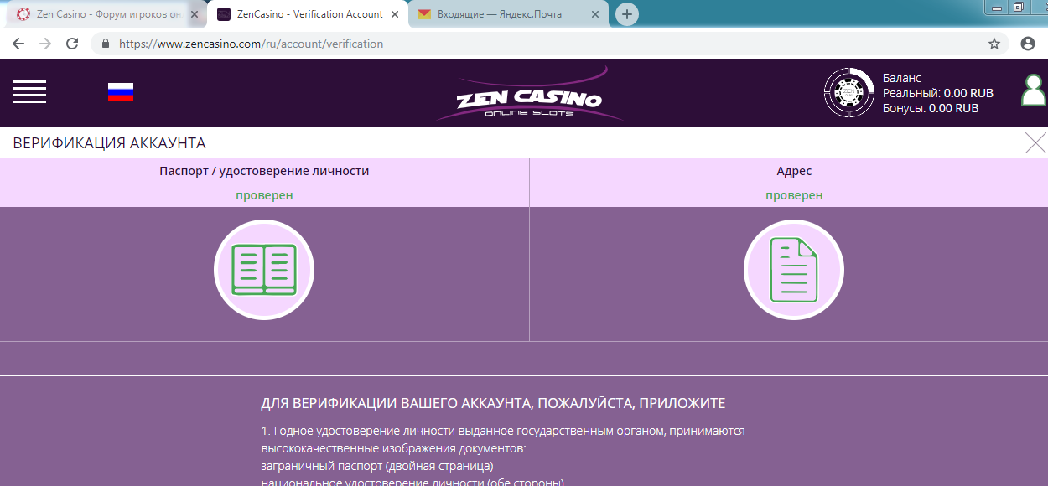Viewport: 1048px width, 486px height.
Task: Bookmark this page with the star
Action: [994, 44]
